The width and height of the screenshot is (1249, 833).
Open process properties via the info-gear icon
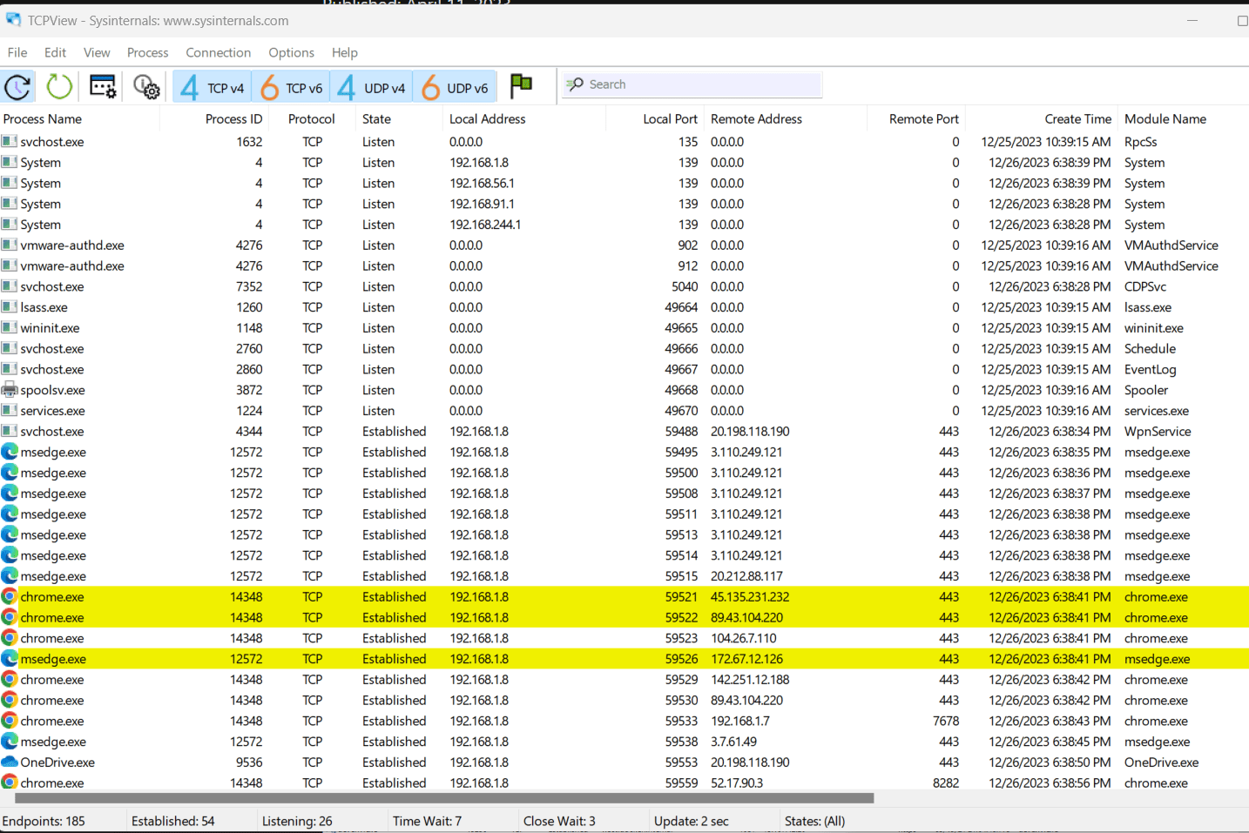click(x=146, y=86)
